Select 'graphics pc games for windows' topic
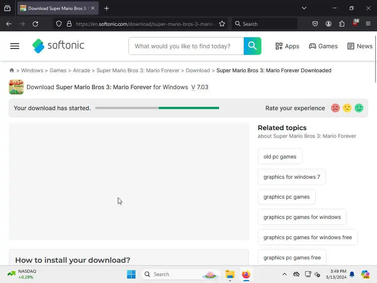Viewport: 377px width, 283px height. (x=302, y=217)
